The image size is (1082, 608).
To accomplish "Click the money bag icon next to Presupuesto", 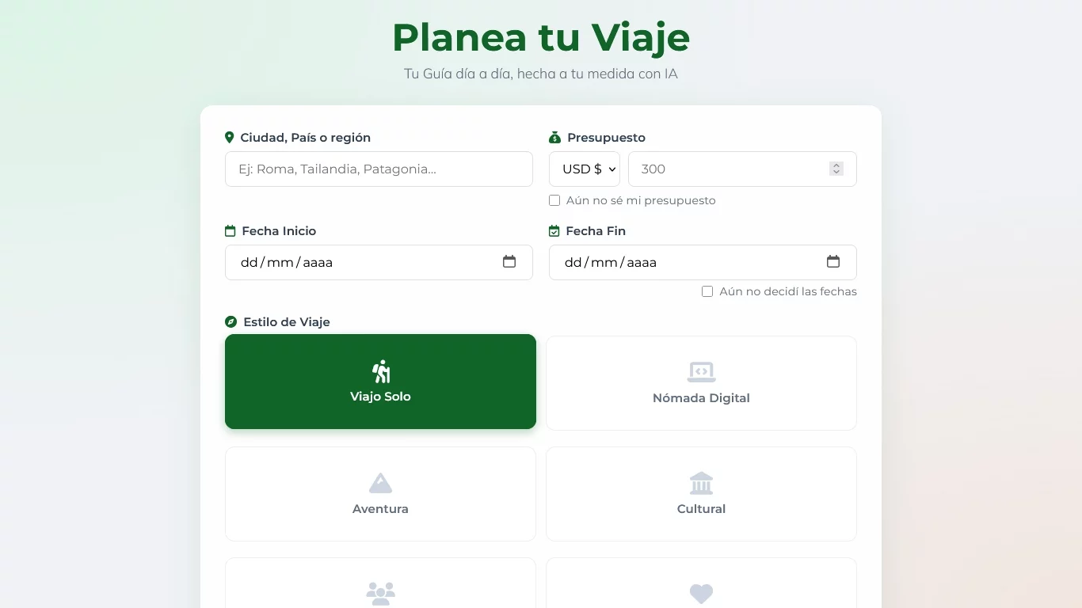I will tap(554, 138).
